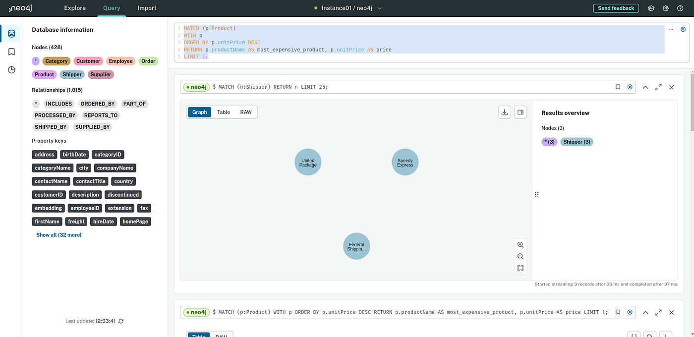Download the Shipper graph result
This screenshot has width=694, height=337.
click(505, 112)
